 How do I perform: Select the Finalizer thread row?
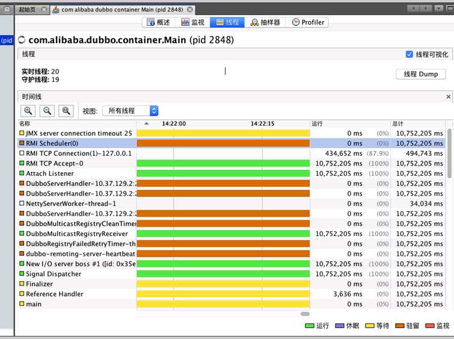(x=232, y=284)
